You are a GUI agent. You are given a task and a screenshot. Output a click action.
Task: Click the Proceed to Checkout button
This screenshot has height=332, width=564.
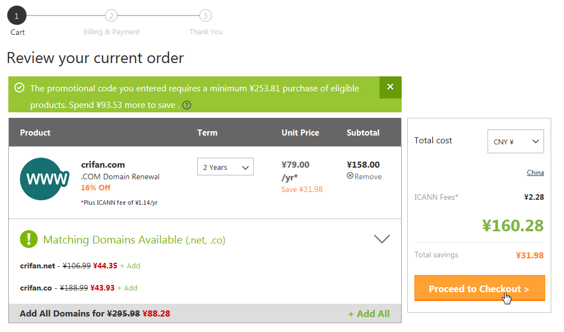(479, 288)
